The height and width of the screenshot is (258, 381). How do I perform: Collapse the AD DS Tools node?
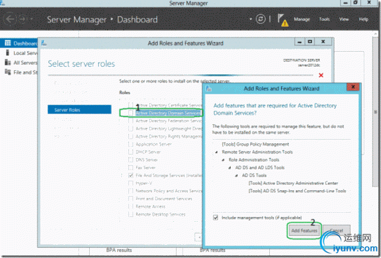237,175
